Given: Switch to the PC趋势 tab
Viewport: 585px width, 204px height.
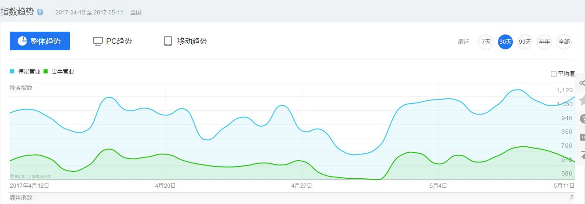Looking at the screenshot, I should tap(113, 41).
